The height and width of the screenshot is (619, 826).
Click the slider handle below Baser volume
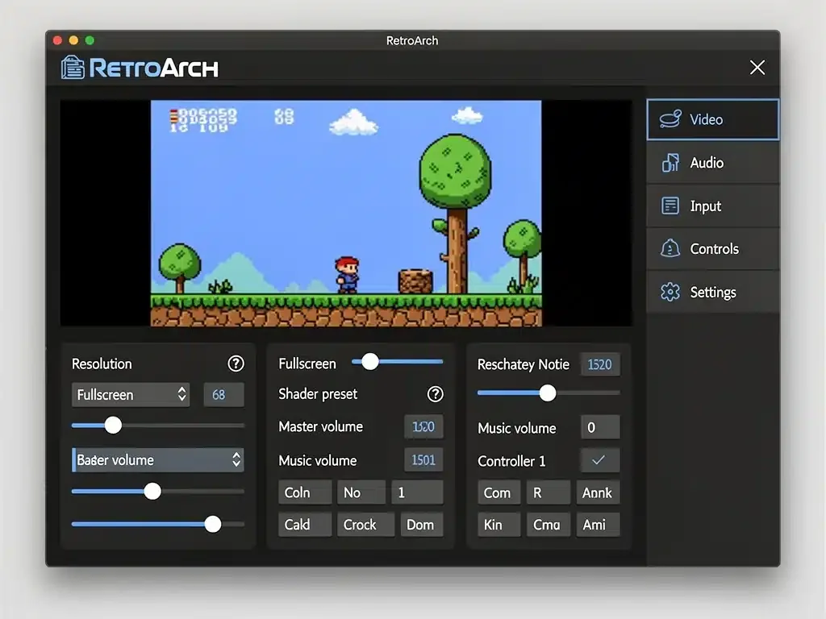[x=152, y=491]
